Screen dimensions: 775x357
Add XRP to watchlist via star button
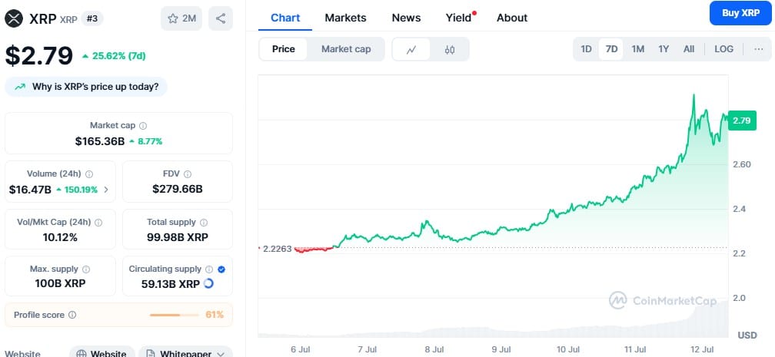click(181, 18)
